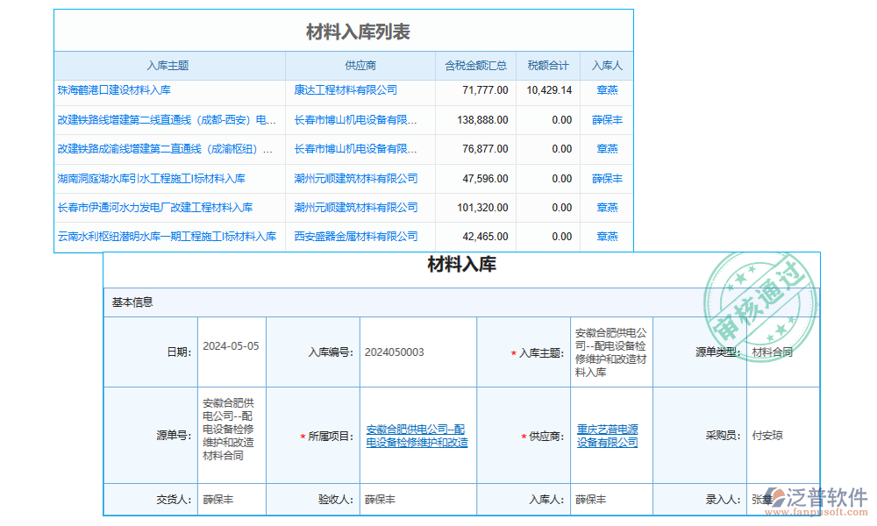Open the 改建铁路成渝线增建第二直通线 entry
The image size is (877, 526).
pos(160,149)
